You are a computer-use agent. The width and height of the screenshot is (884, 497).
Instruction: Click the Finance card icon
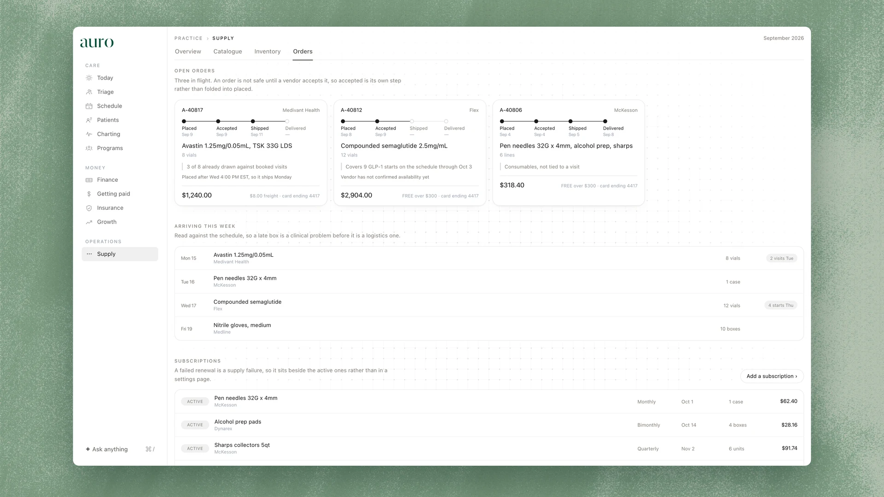[x=89, y=180]
